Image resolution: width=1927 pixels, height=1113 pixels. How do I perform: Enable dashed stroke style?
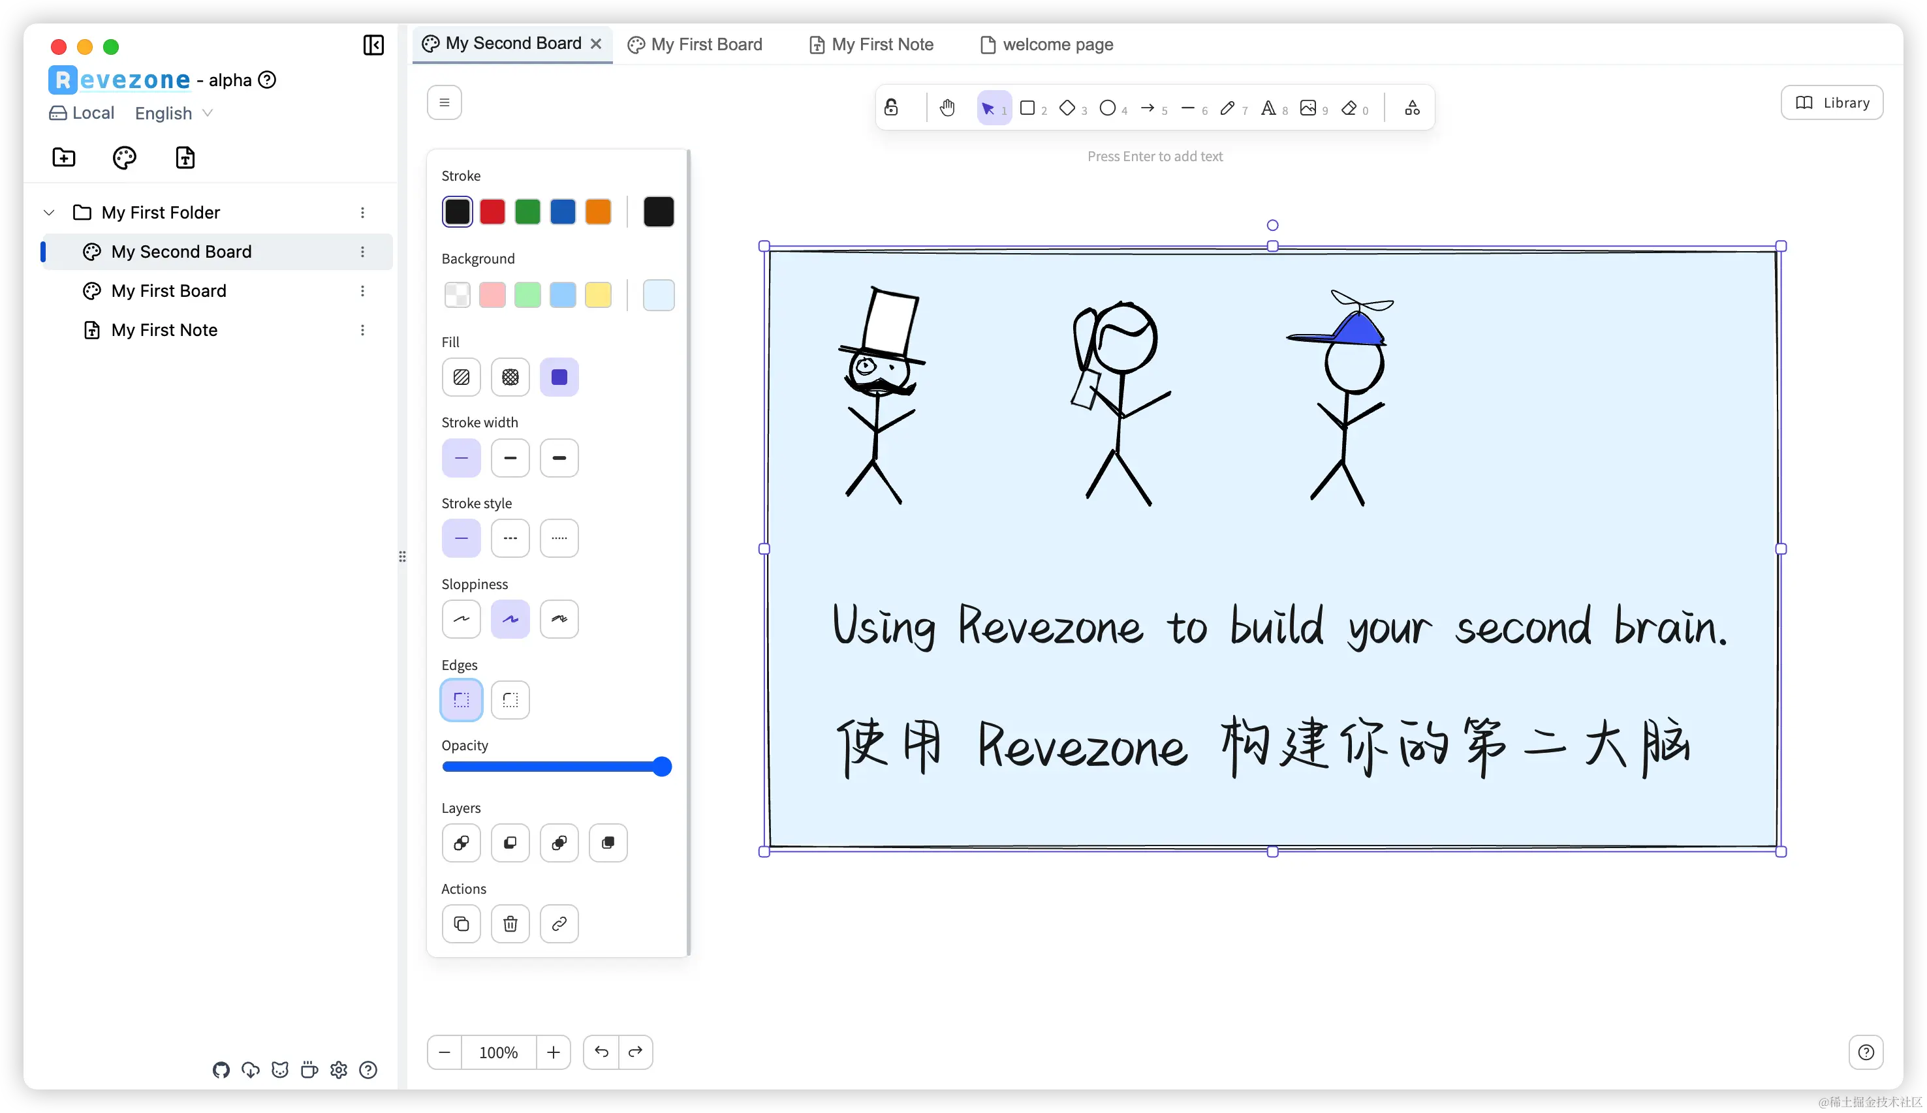point(510,538)
